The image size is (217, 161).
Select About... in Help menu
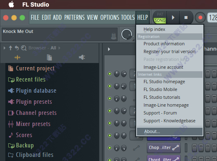[x=170, y=131]
